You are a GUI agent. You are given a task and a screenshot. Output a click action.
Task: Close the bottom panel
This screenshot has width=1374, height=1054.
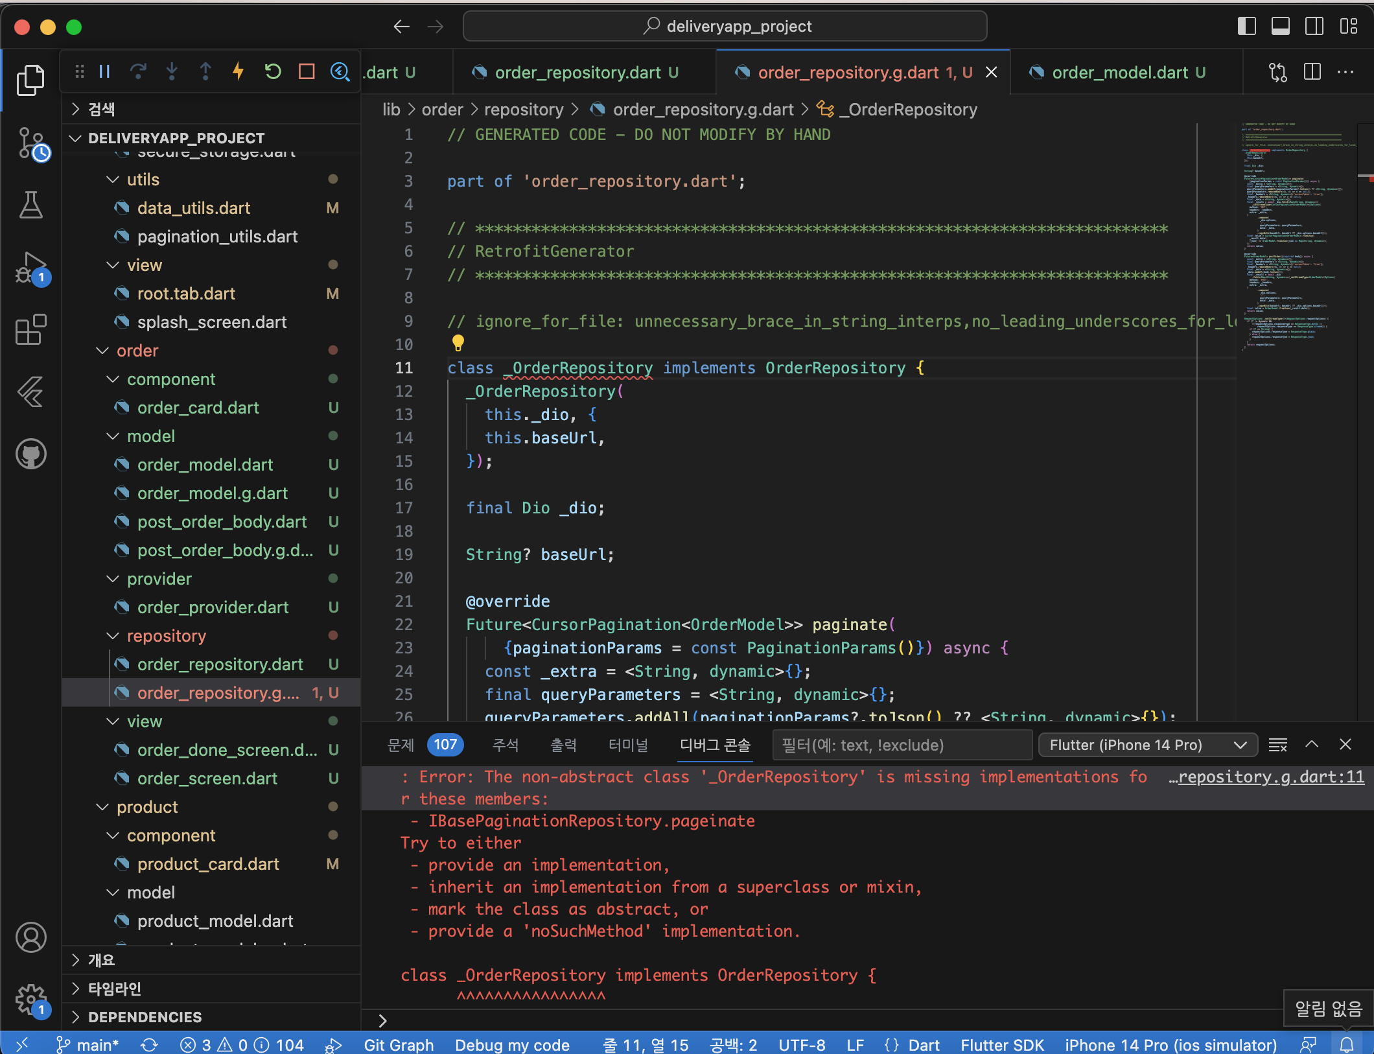[1345, 744]
